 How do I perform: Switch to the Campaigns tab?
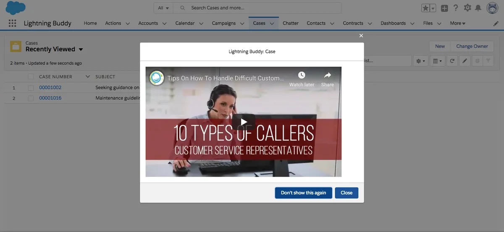click(x=224, y=23)
